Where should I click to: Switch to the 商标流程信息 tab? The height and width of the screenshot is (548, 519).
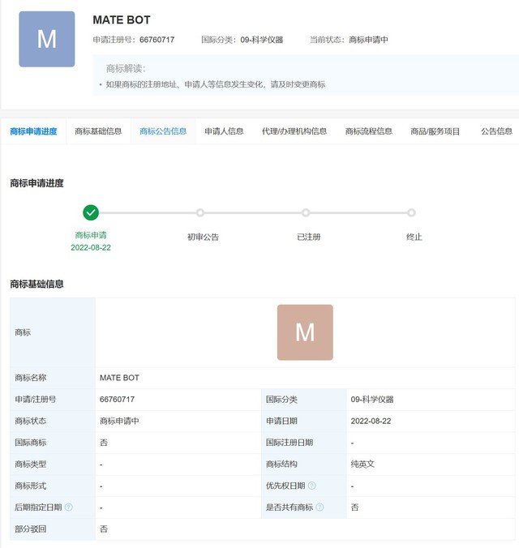pyautogui.click(x=368, y=131)
